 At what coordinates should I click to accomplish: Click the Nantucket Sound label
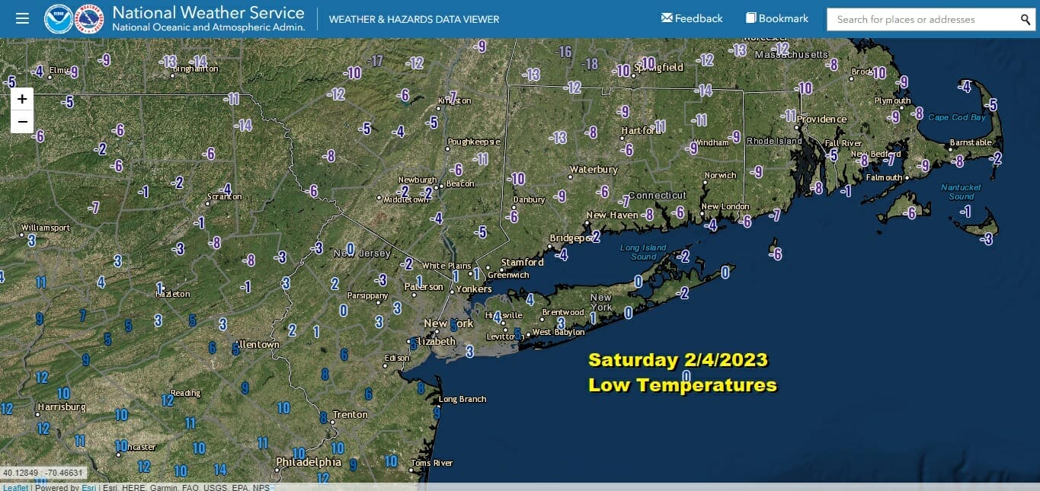962,191
